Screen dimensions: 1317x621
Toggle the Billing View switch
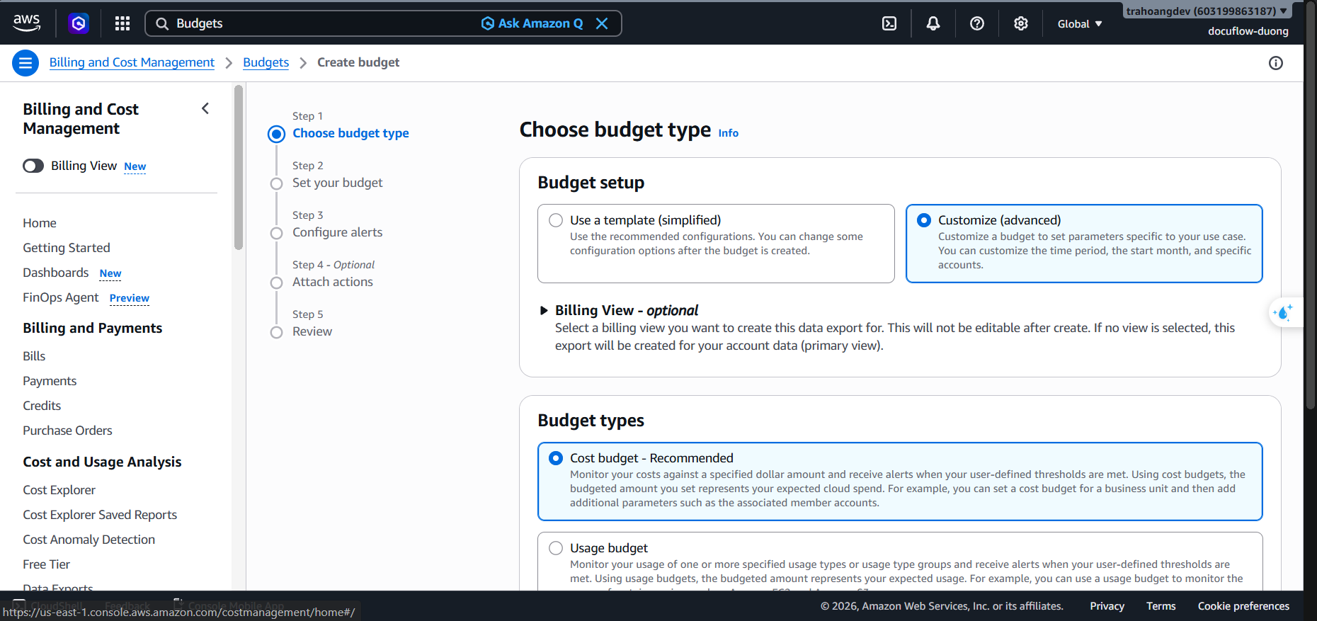pyautogui.click(x=33, y=166)
